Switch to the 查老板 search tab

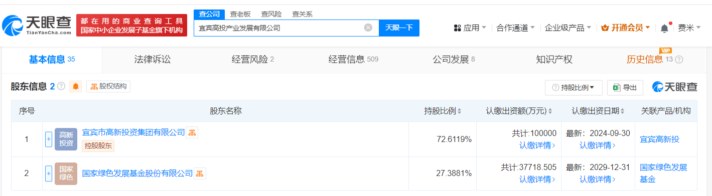240,14
